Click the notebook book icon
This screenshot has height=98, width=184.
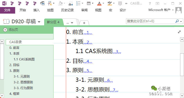click(x=6, y=22)
